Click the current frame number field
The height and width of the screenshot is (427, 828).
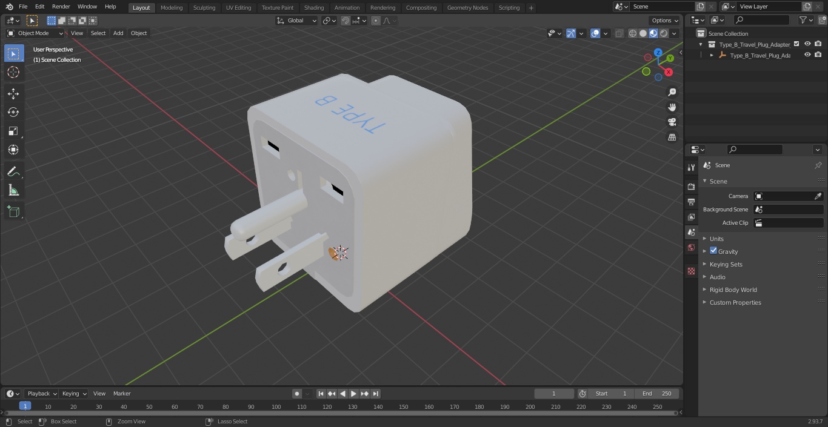(x=553, y=394)
